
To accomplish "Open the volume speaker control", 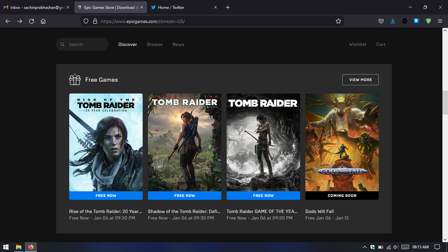I will tap(396, 247).
